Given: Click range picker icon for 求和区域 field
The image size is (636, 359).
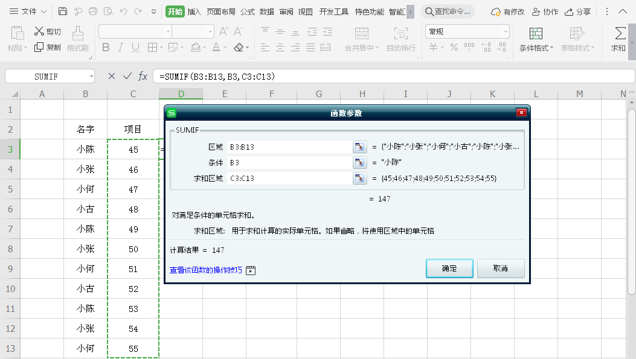Looking at the screenshot, I should (x=359, y=178).
